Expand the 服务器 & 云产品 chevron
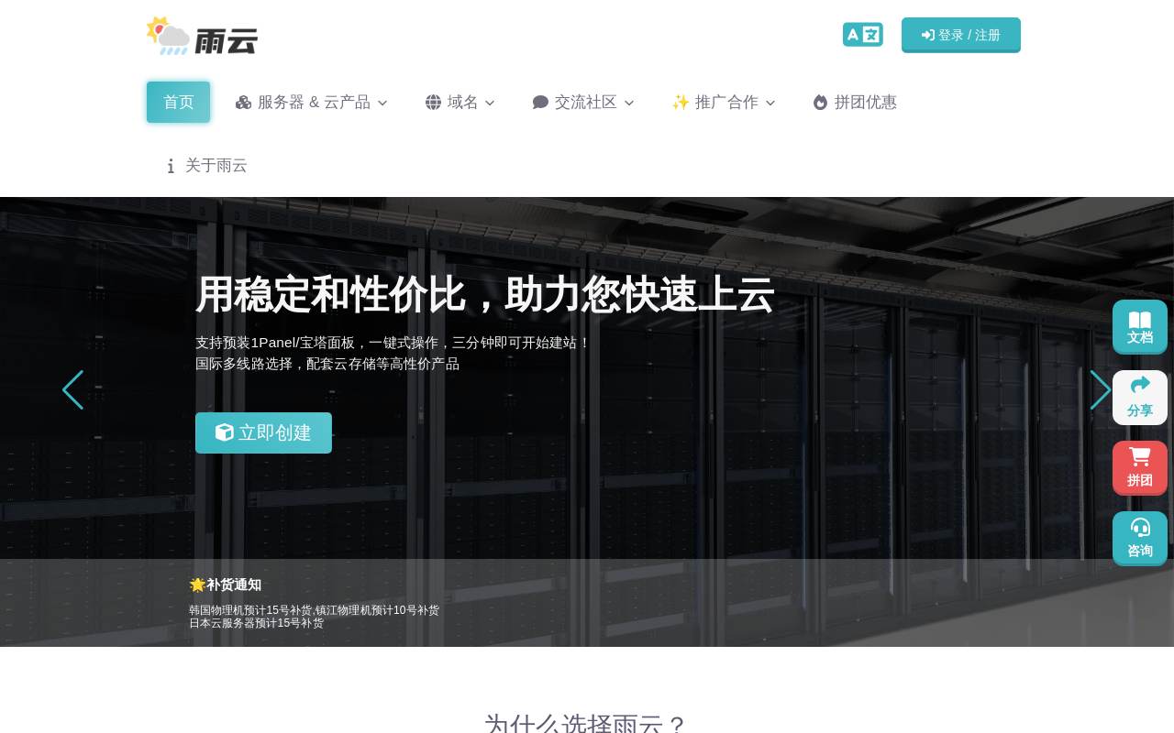Image resolution: width=1174 pixels, height=733 pixels. (382, 103)
